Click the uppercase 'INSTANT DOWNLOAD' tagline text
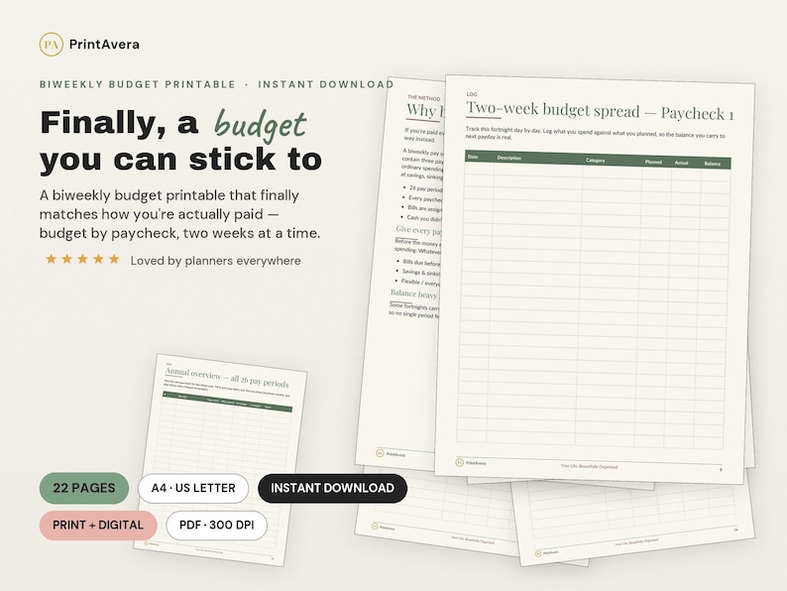 [326, 84]
